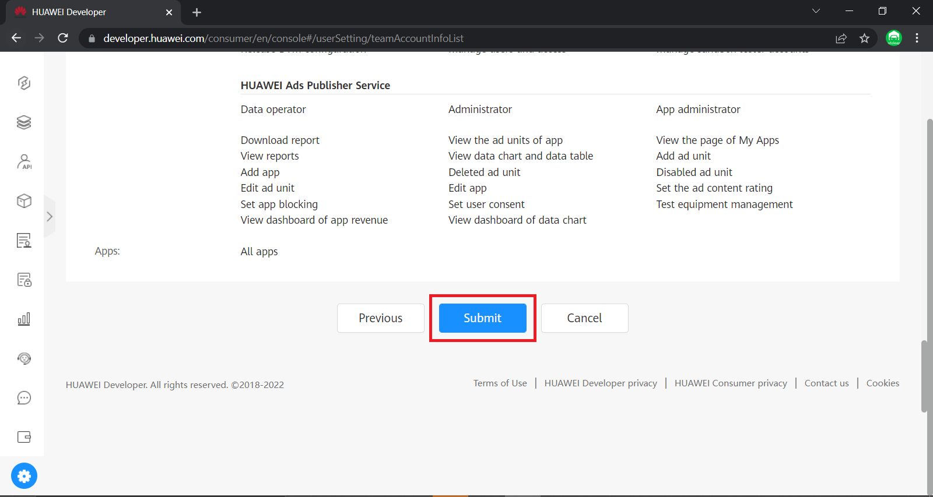This screenshot has width=933, height=497.
Task: Click the blue Submit button
Action: point(482,318)
